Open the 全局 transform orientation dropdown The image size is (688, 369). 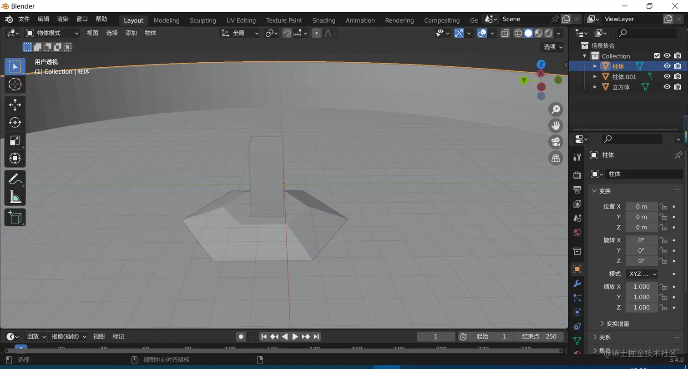click(240, 33)
